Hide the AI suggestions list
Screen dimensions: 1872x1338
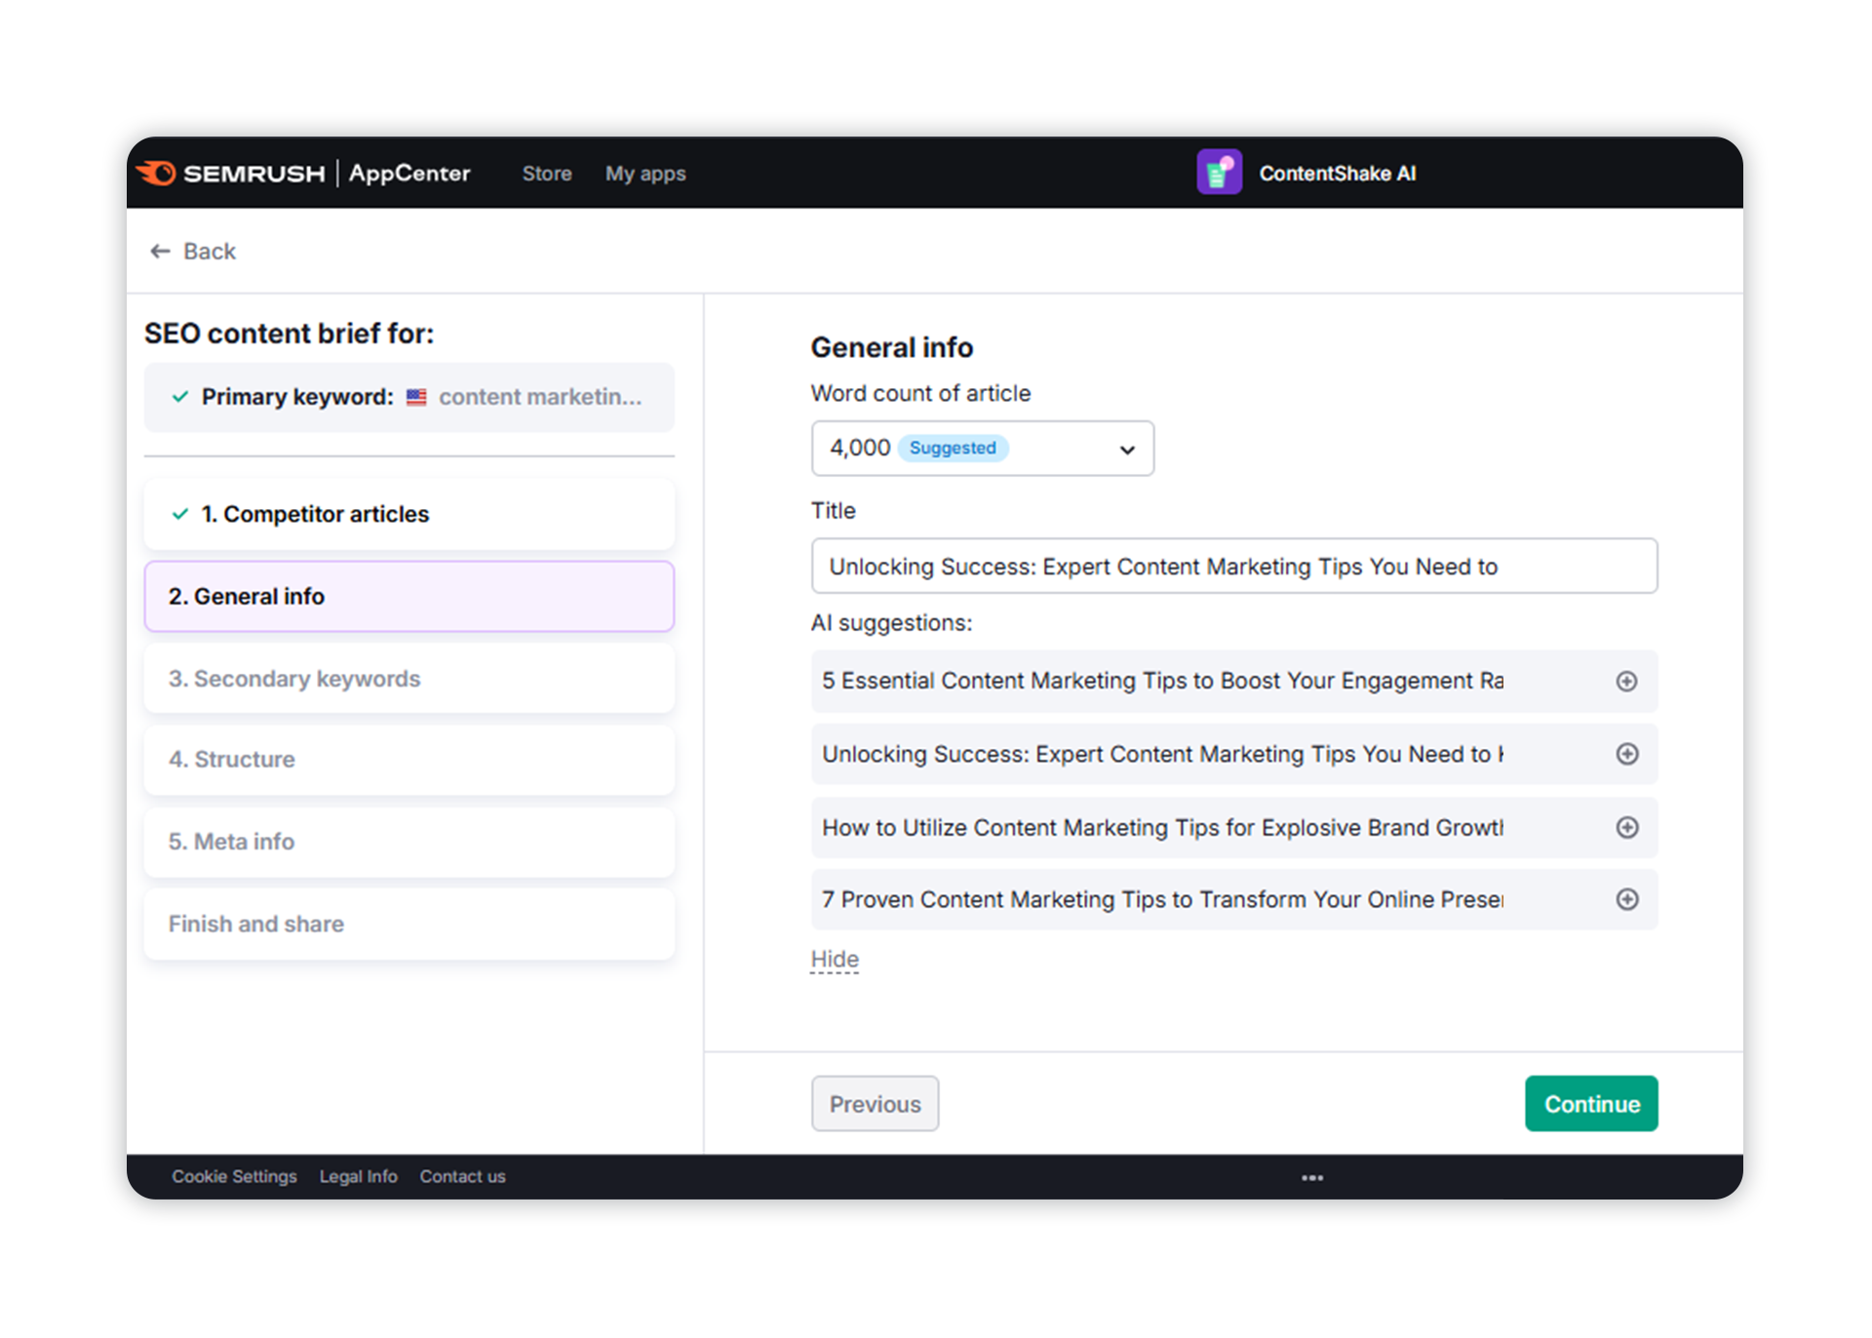[x=835, y=960]
